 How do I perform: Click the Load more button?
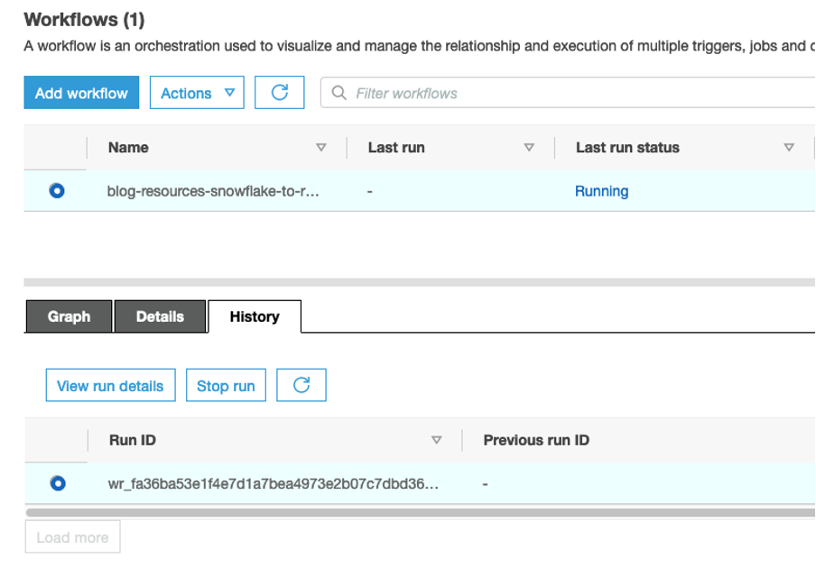tap(72, 537)
